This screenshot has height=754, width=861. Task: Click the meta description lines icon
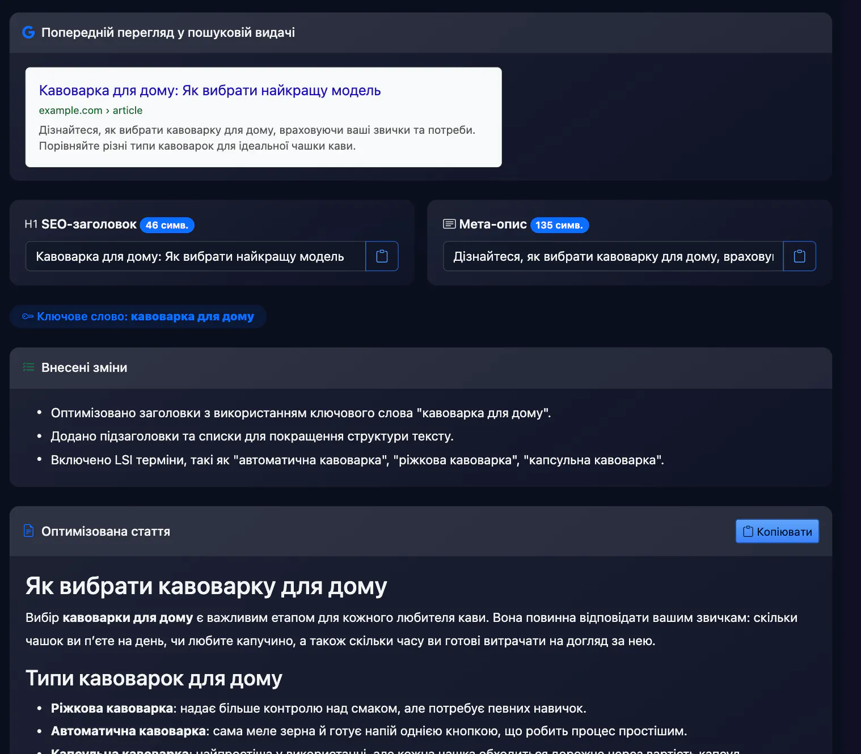(x=449, y=224)
